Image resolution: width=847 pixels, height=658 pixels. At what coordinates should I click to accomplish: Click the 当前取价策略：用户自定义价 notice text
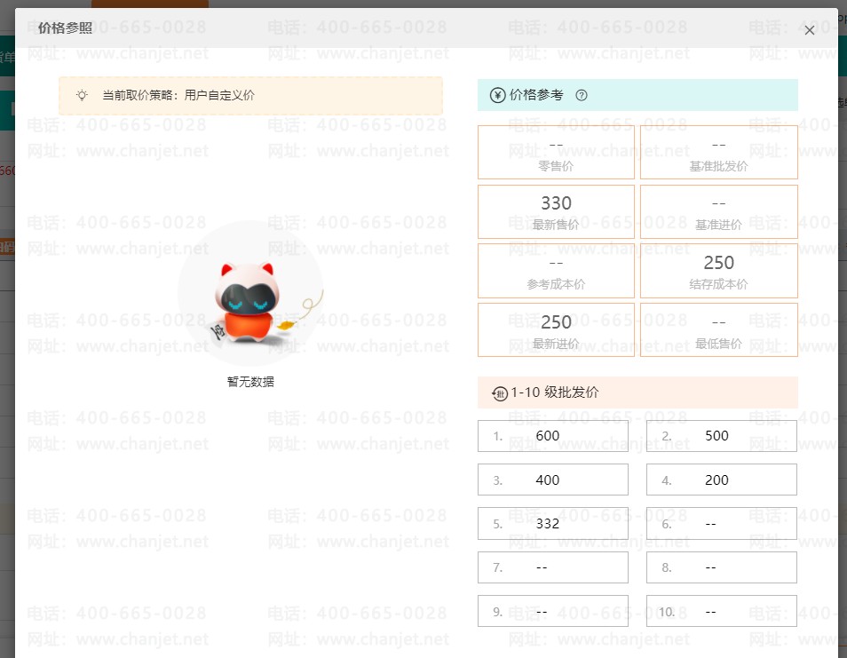(x=178, y=96)
